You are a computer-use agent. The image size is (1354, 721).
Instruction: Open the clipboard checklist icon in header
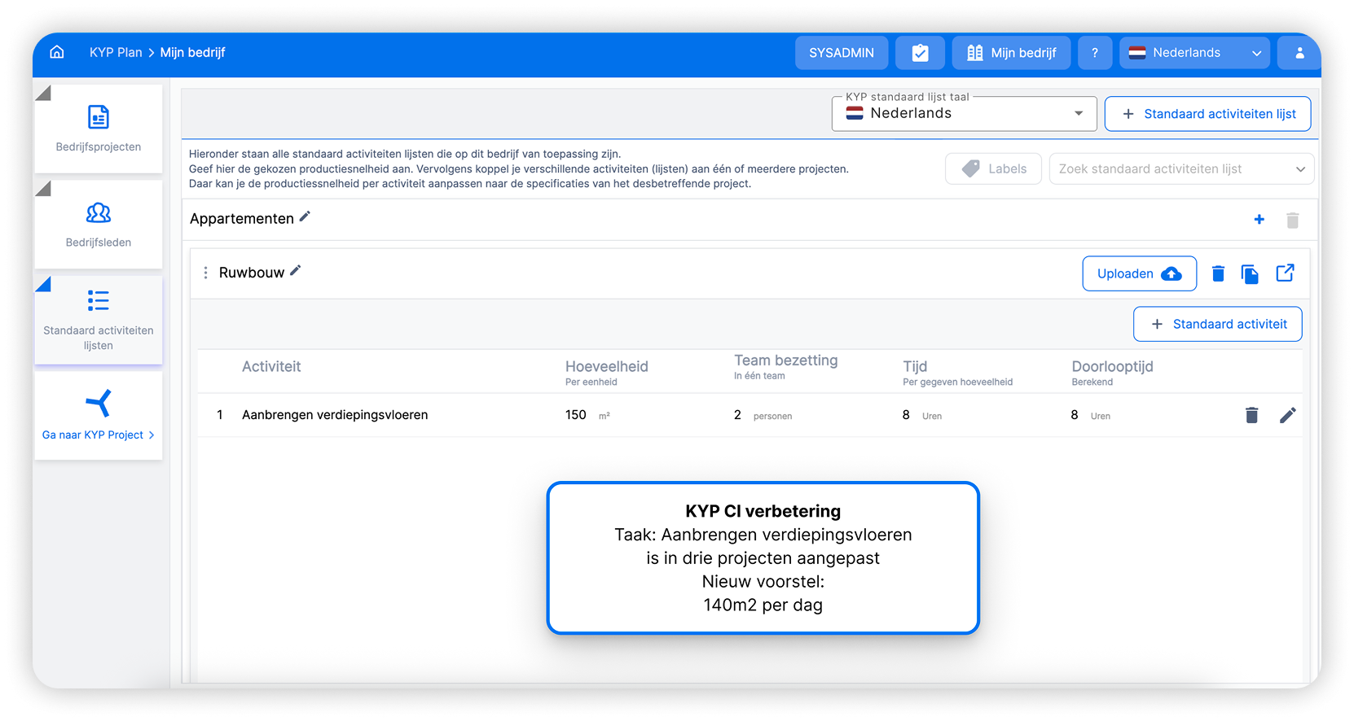click(x=920, y=53)
